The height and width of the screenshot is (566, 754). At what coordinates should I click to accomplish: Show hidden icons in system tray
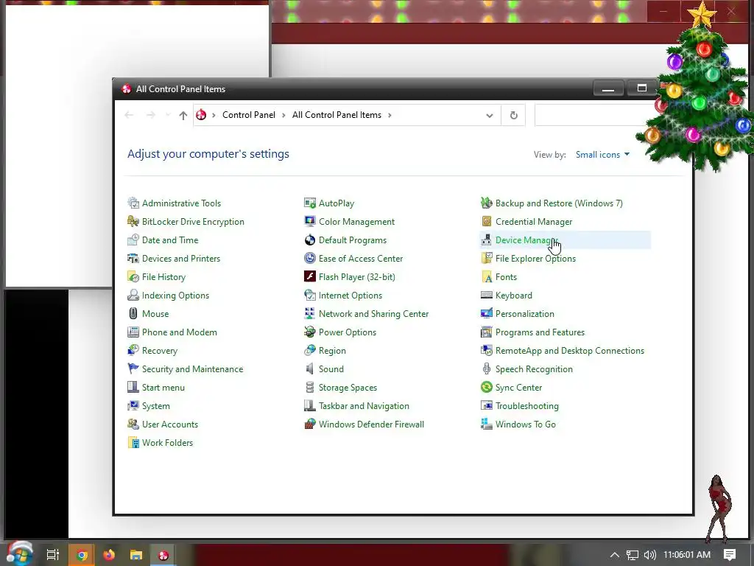[x=615, y=555]
